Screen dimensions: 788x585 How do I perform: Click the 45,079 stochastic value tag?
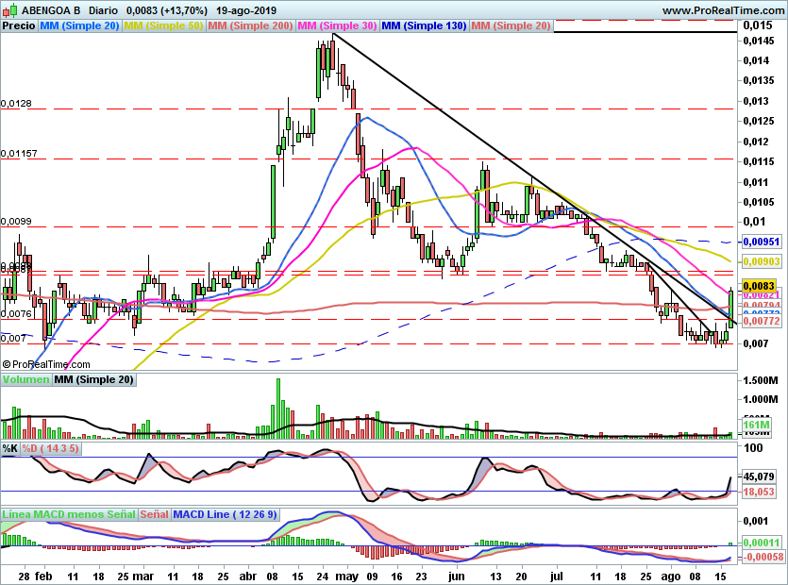coord(759,476)
